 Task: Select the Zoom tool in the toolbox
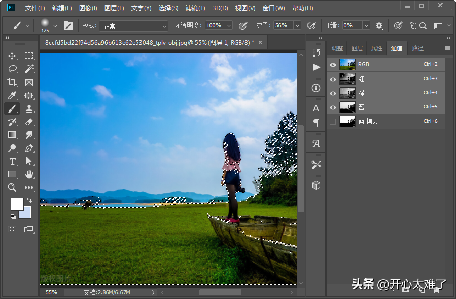click(x=12, y=188)
